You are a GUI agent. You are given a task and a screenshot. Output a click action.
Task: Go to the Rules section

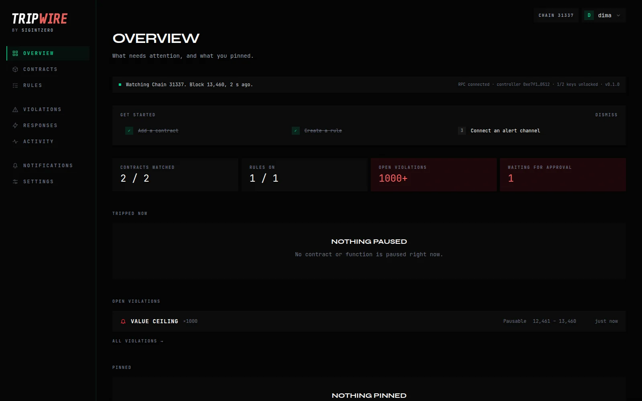click(48, 85)
